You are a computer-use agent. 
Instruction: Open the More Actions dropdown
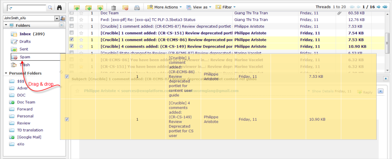point(164,7)
